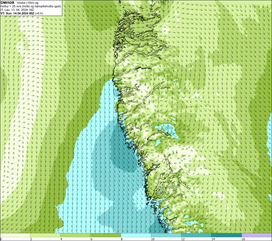272x241 pixels.
Task: Click the 'VT: Sun. 14.04.2024 00Z' line
Action: pyautogui.click(x=22, y=13)
